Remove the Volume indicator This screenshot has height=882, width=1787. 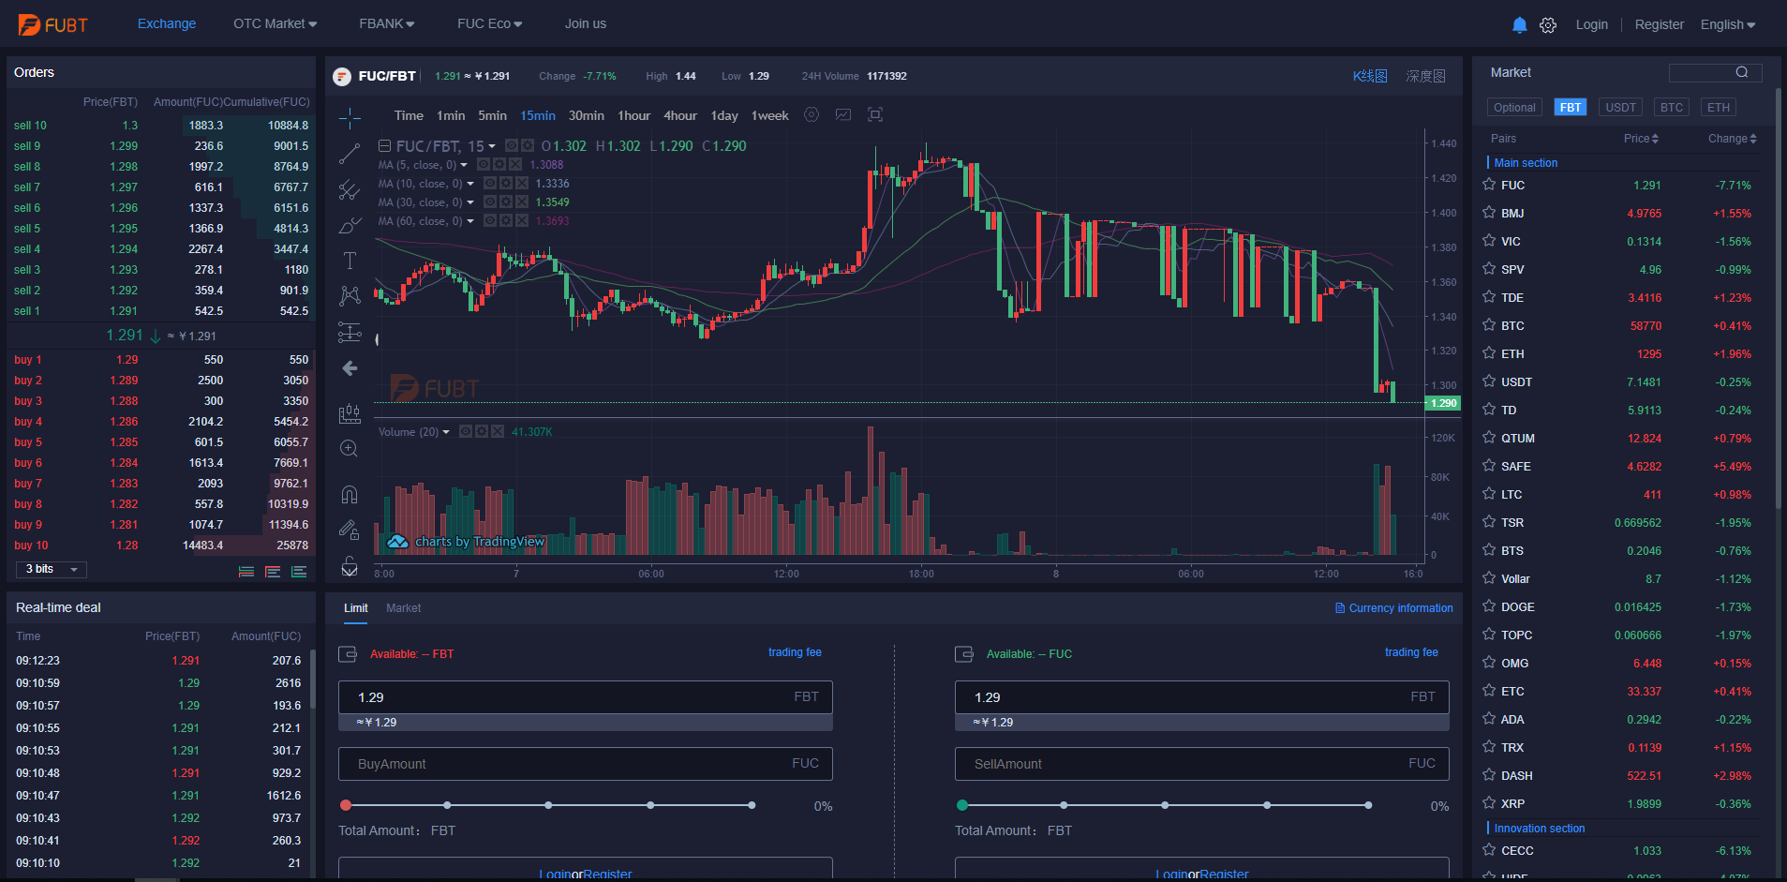click(x=498, y=431)
